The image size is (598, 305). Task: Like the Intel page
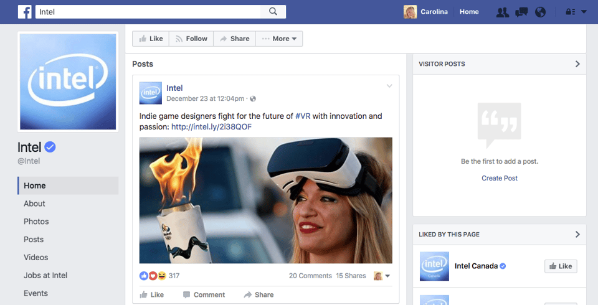click(151, 39)
